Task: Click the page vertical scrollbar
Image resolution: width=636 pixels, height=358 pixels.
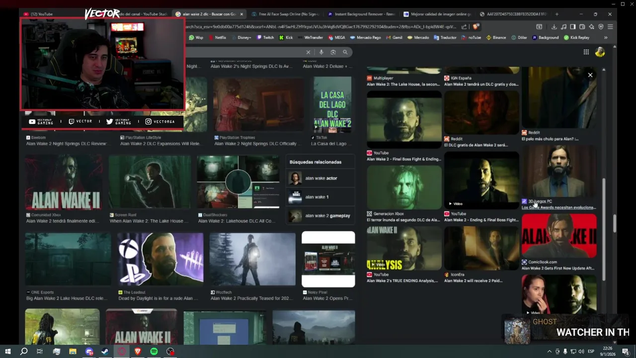Action: pos(615,224)
